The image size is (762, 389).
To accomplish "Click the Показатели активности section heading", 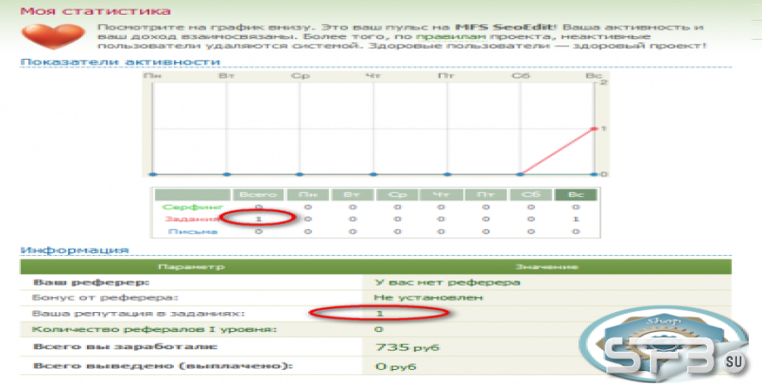I will (x=121, y=62).
